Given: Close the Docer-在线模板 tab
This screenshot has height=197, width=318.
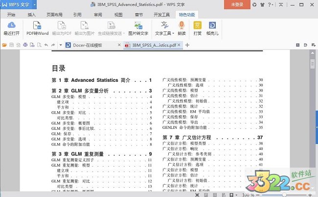Looking at the screenshot, I should (x=119, y=45).
